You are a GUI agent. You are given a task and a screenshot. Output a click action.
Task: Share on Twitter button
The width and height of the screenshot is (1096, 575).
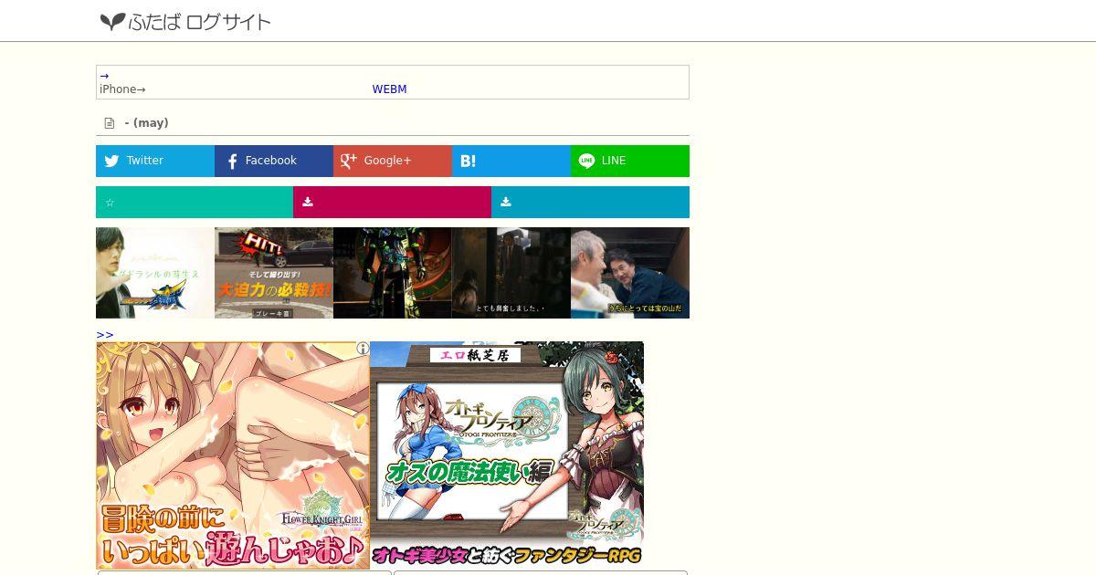pyautogui.click(x=155, y=161)
